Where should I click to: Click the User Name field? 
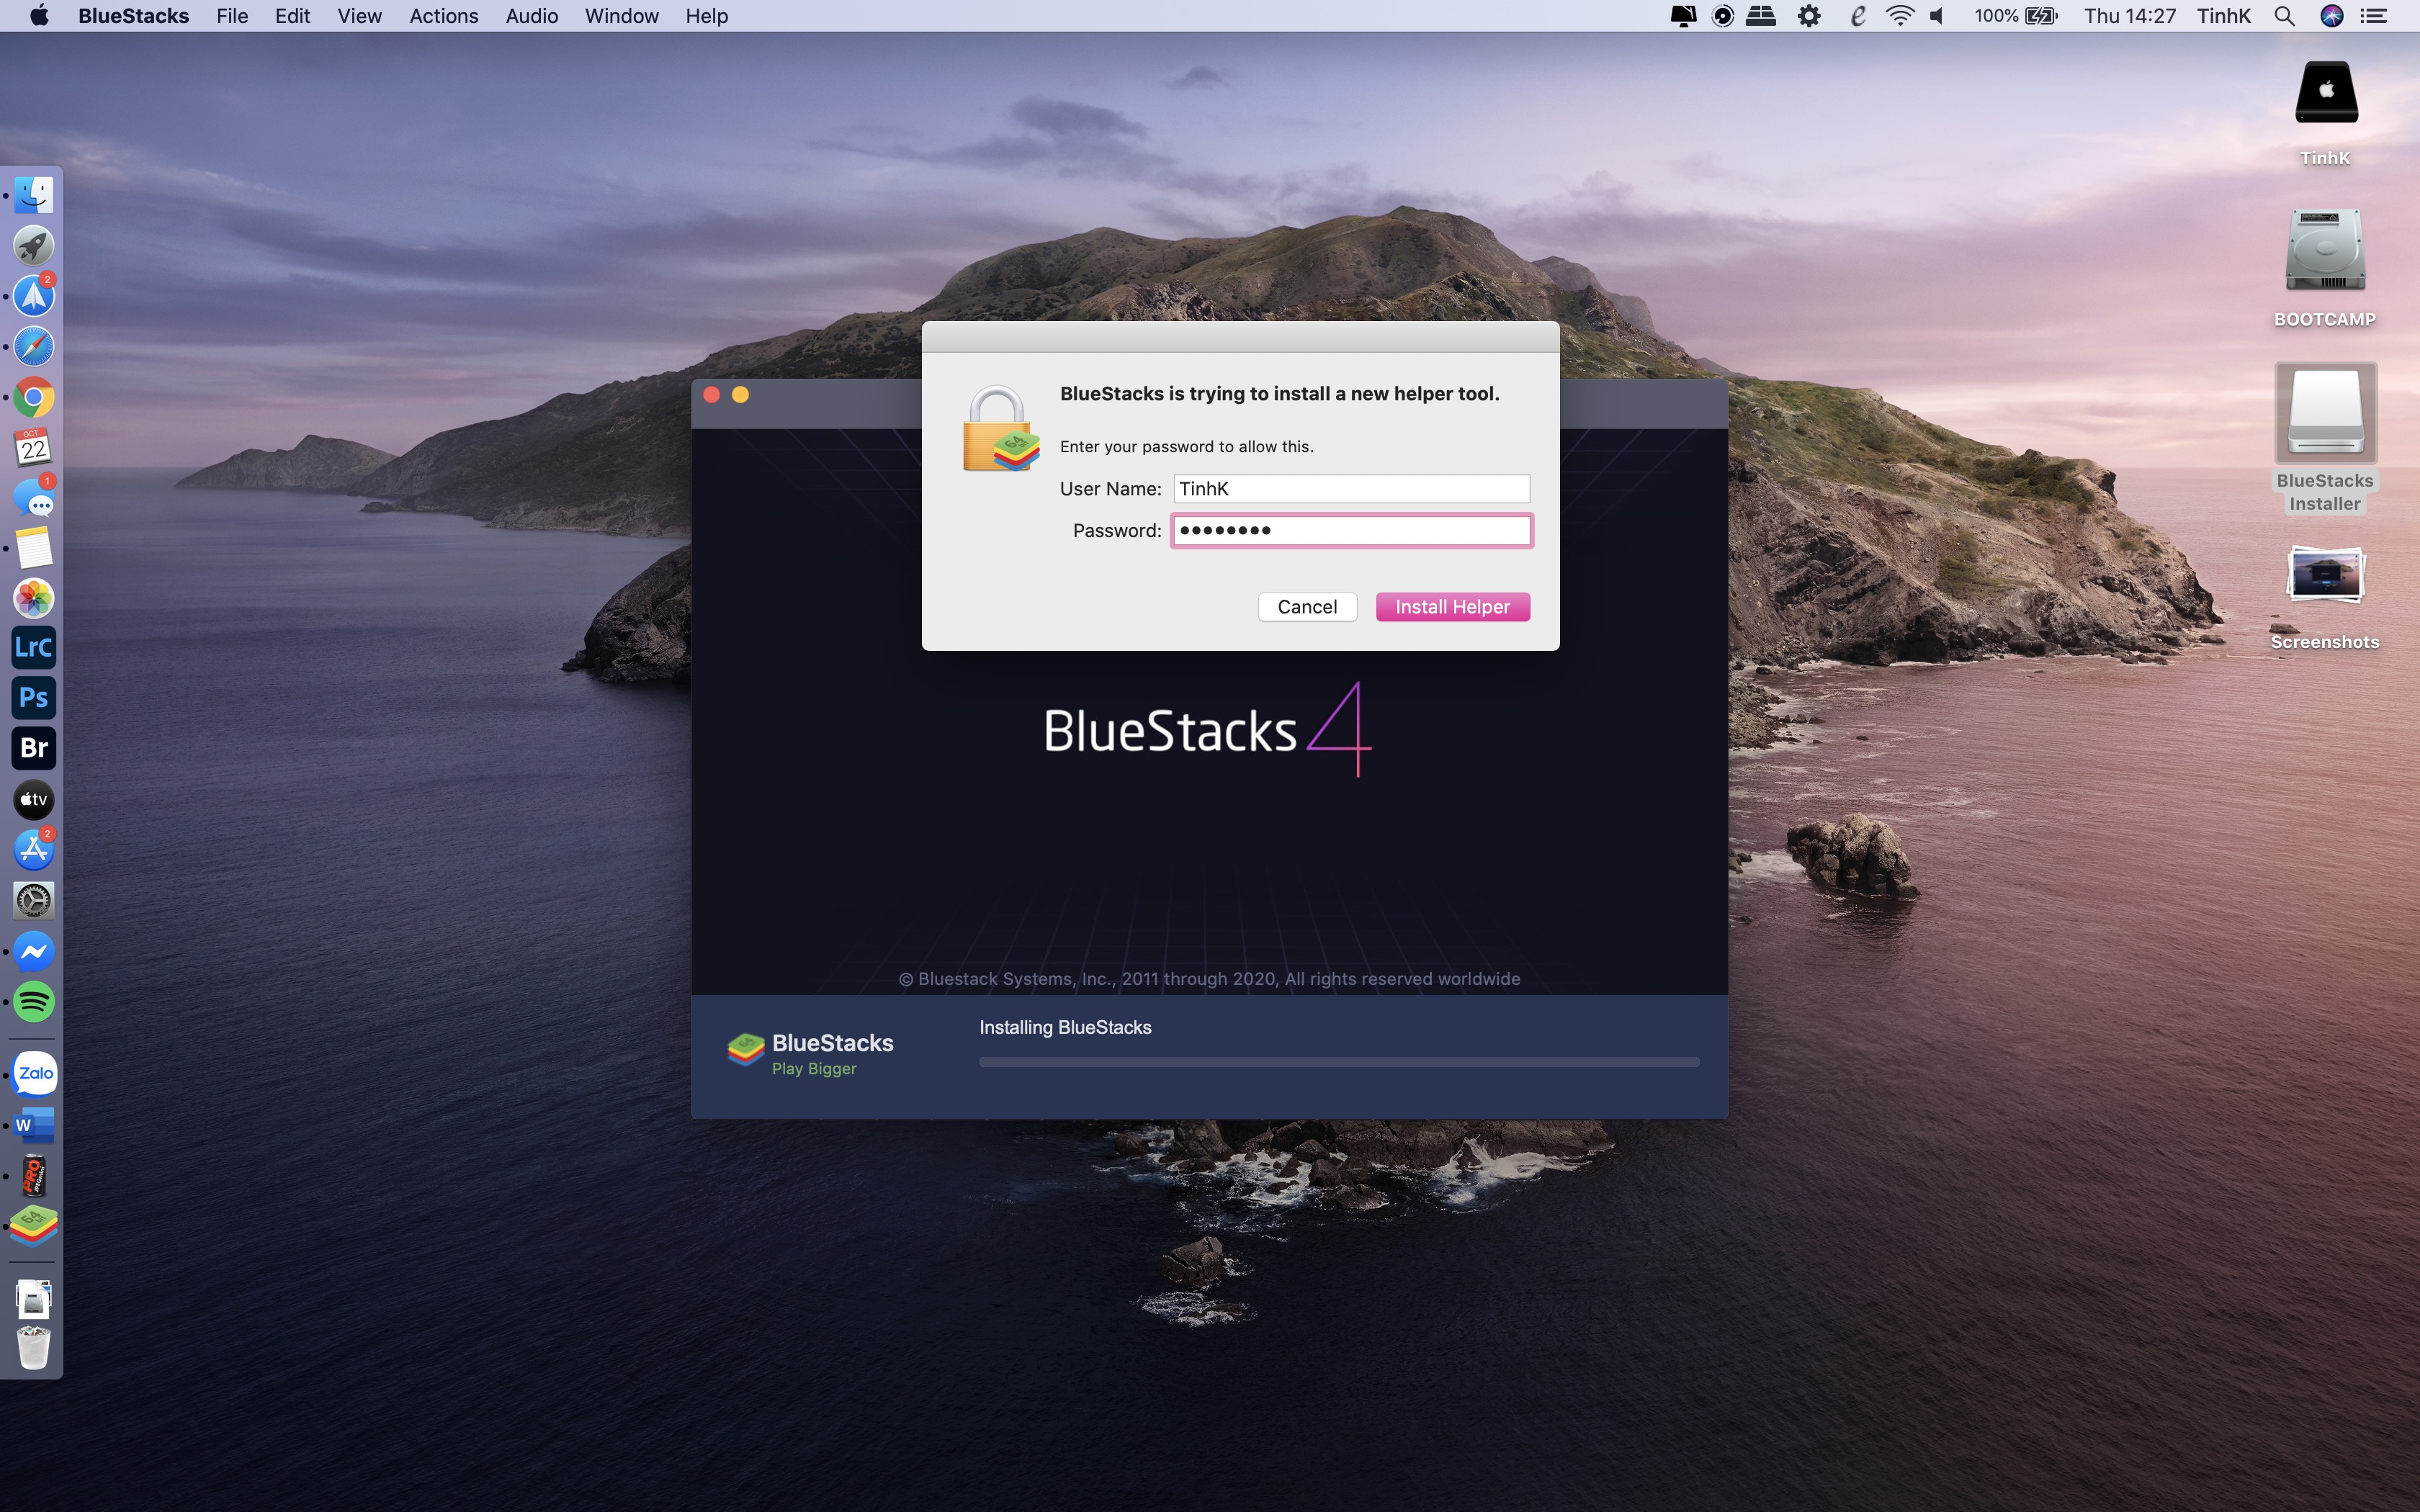pos(1351,489)
